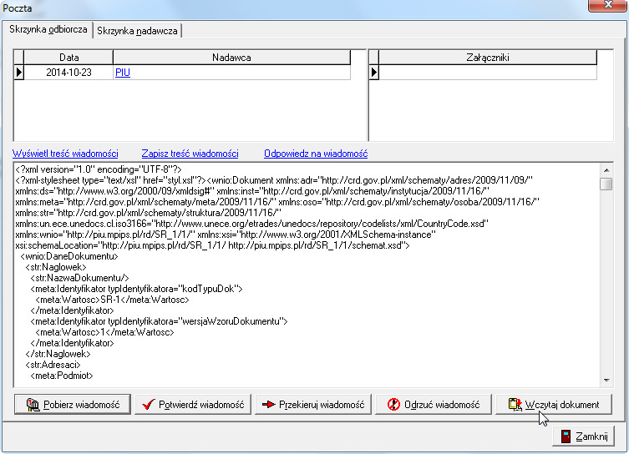The width and height of the screenshot is (629, 454).
Task: Click the Nadawca column header
Action: [x=231, y=58]
